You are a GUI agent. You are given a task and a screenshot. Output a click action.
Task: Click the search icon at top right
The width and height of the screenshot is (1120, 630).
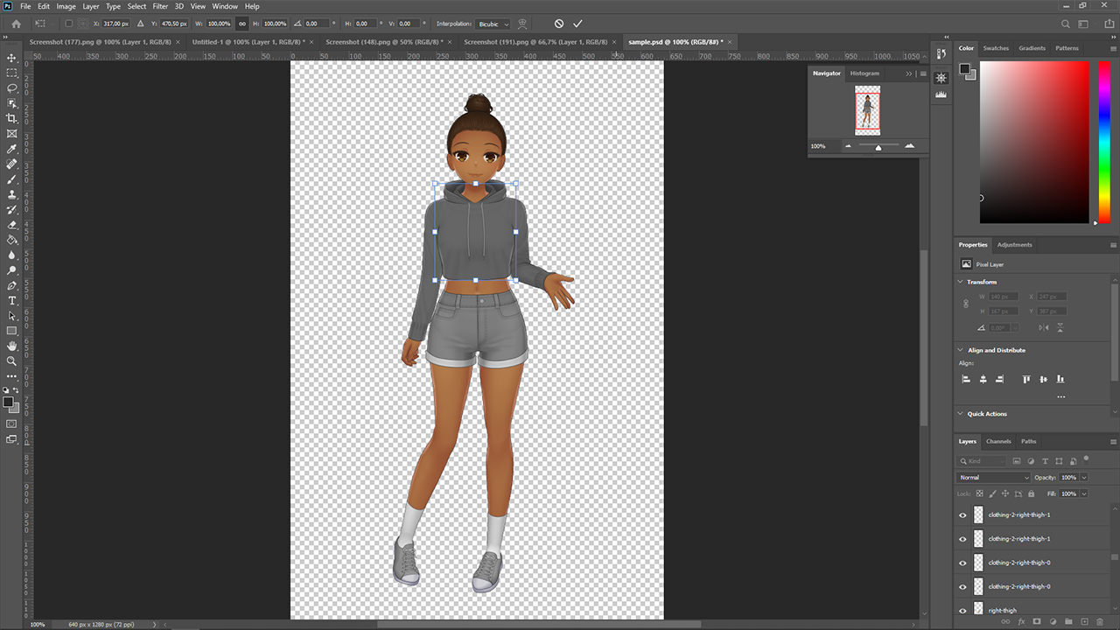1065,24
